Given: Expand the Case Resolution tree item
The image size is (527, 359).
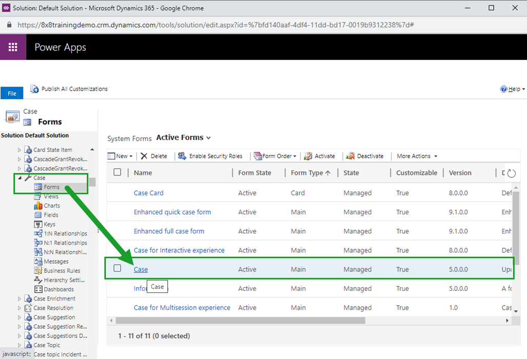Looking at the screenshot, I should [19, 308].
